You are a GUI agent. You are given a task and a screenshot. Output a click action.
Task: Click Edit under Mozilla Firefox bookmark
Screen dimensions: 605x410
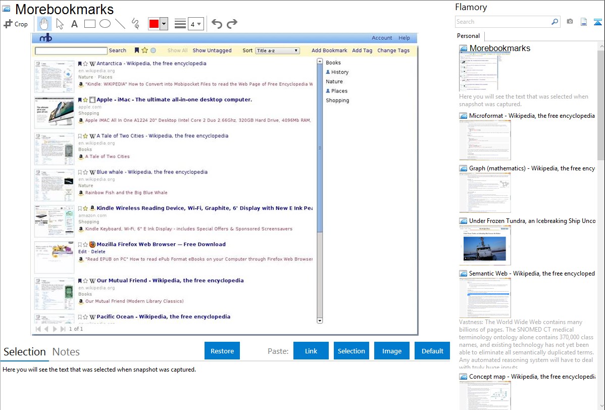tap(82, 252)
